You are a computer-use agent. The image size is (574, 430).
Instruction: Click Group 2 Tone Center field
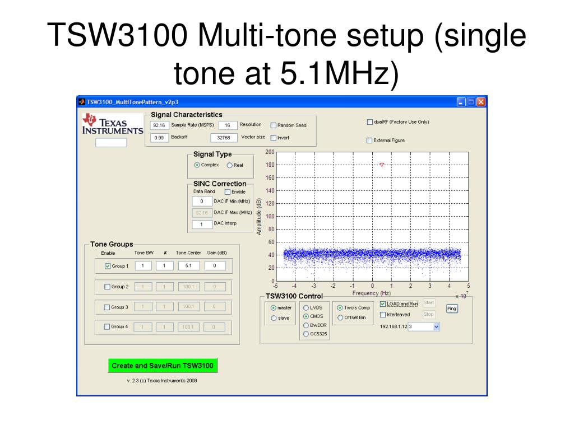point(189,287)
